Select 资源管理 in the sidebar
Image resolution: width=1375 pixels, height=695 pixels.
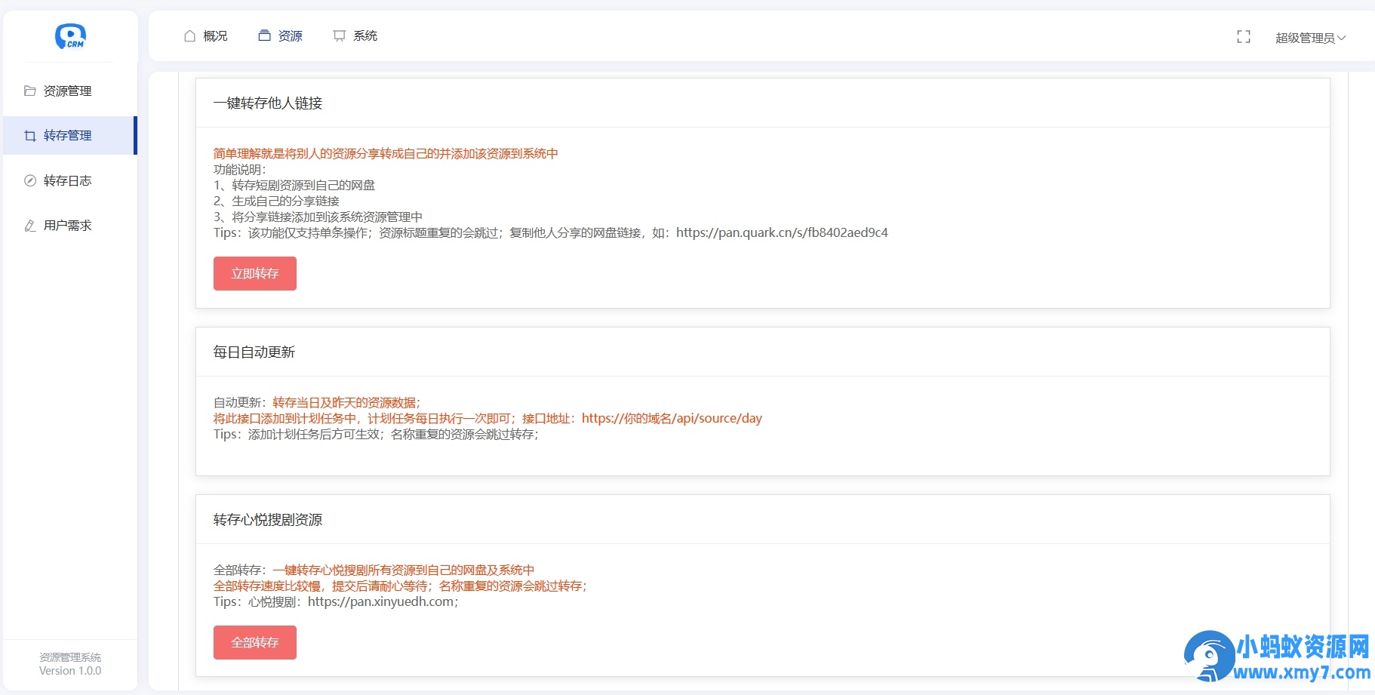67,91
